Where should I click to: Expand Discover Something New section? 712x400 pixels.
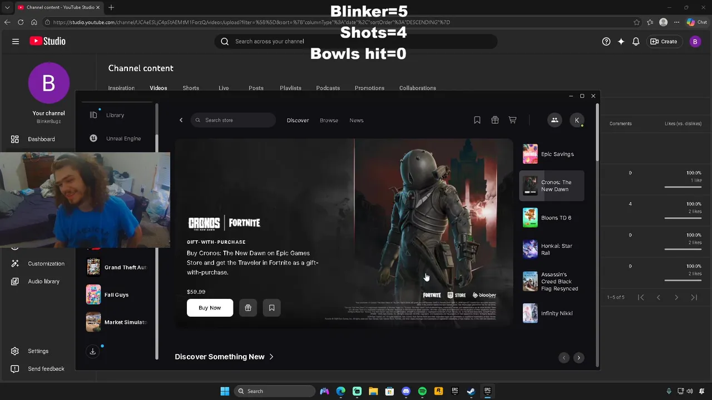pyautogui.click(x=224, y=357)
